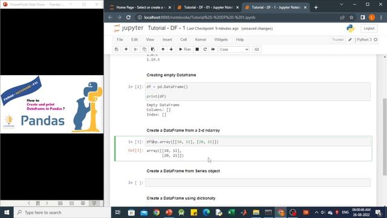Open Chrome three-dot menu

coord(381,18)
